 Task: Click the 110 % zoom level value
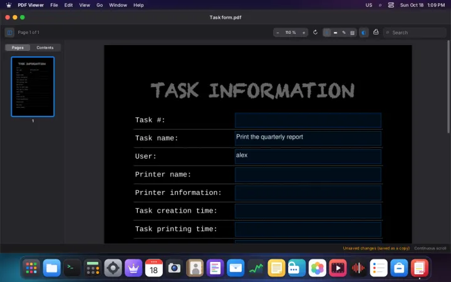291,33
